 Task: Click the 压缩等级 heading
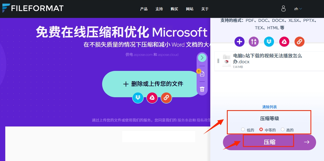click(x=270, y=119)
